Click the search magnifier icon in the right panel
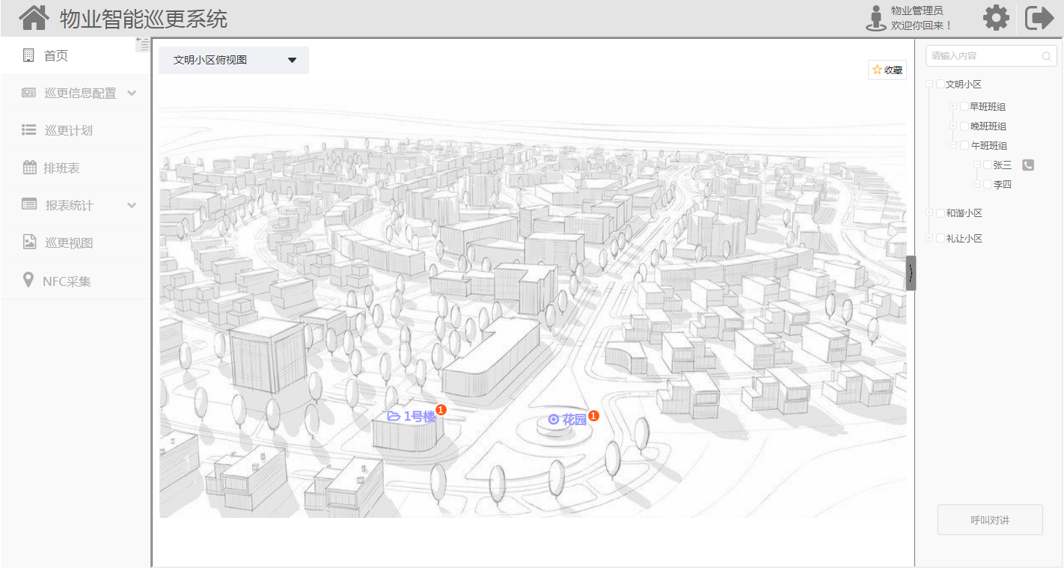Screen dimensions: 1064x568 (1046, 56)
